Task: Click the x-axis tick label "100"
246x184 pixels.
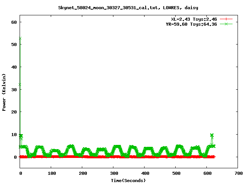Action: click(52, 173)
